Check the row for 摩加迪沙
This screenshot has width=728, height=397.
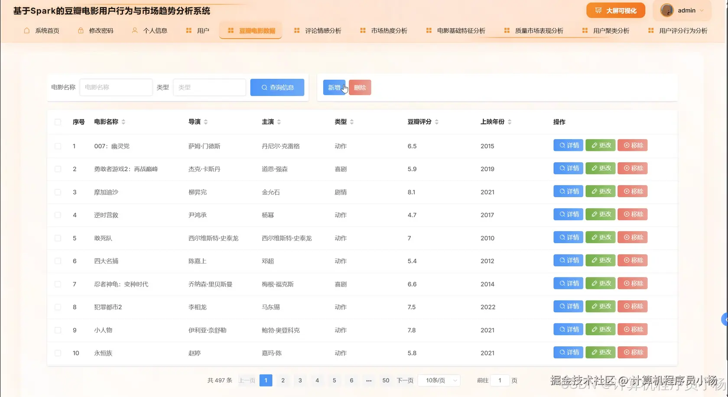58,192
